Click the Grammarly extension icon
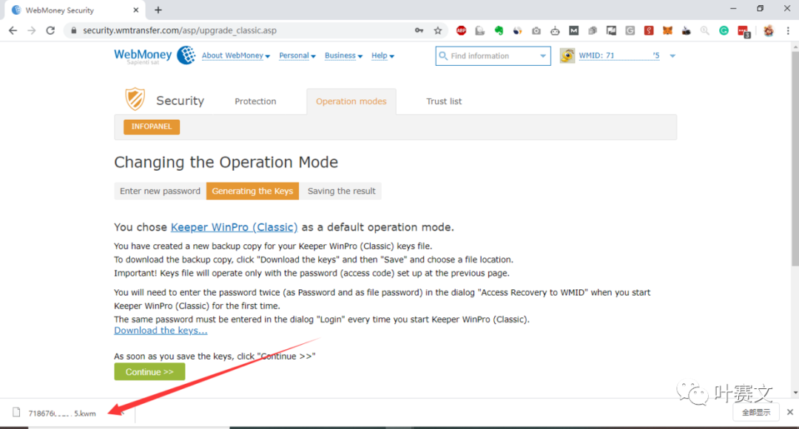The width and height of the screenshot is (799, 429). click(x=724, y=30)
